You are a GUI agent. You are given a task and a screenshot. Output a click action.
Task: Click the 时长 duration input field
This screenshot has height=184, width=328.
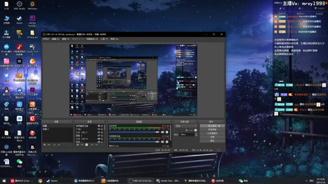click(x=187, y=134)
